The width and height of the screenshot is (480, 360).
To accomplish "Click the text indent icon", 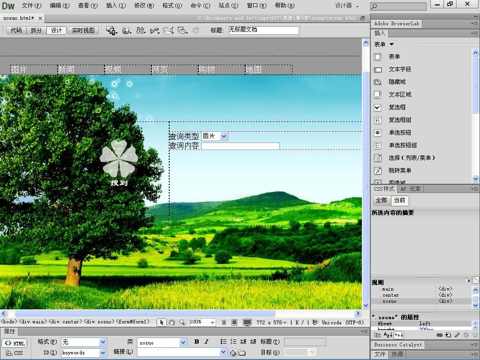I will point(253,342).
